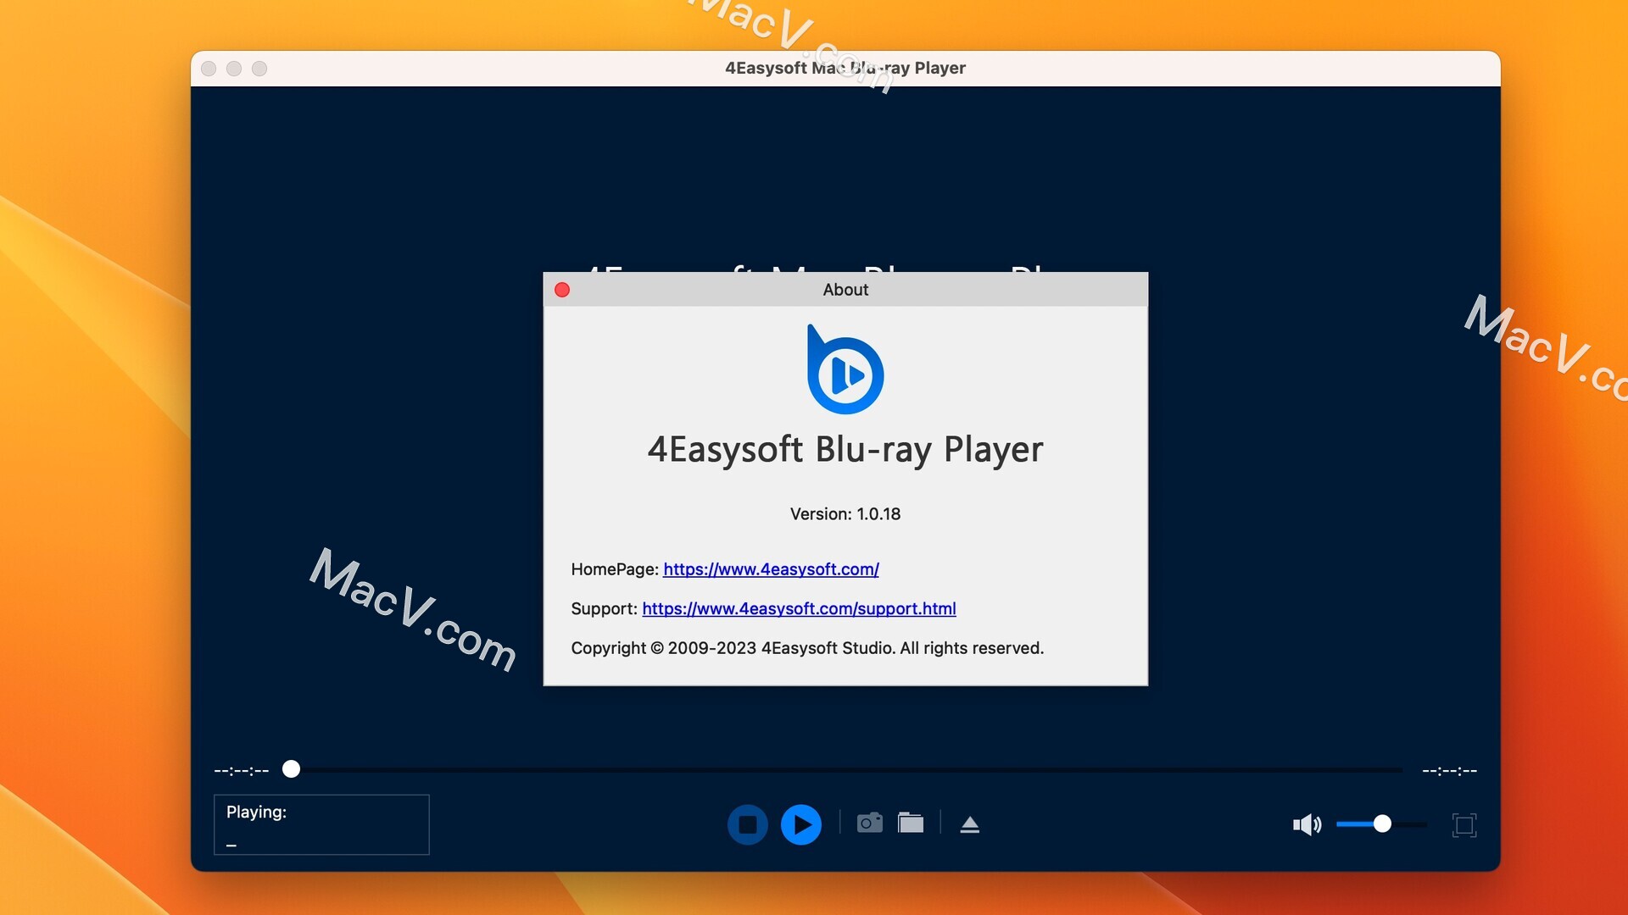Image resolution: width=1628 pixels, height=915 pixels.
Task: Close the About dialog
Action: (562, 290)
